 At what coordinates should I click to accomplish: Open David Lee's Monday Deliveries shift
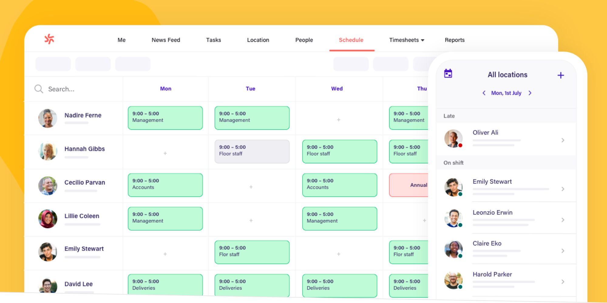[165, 285]
